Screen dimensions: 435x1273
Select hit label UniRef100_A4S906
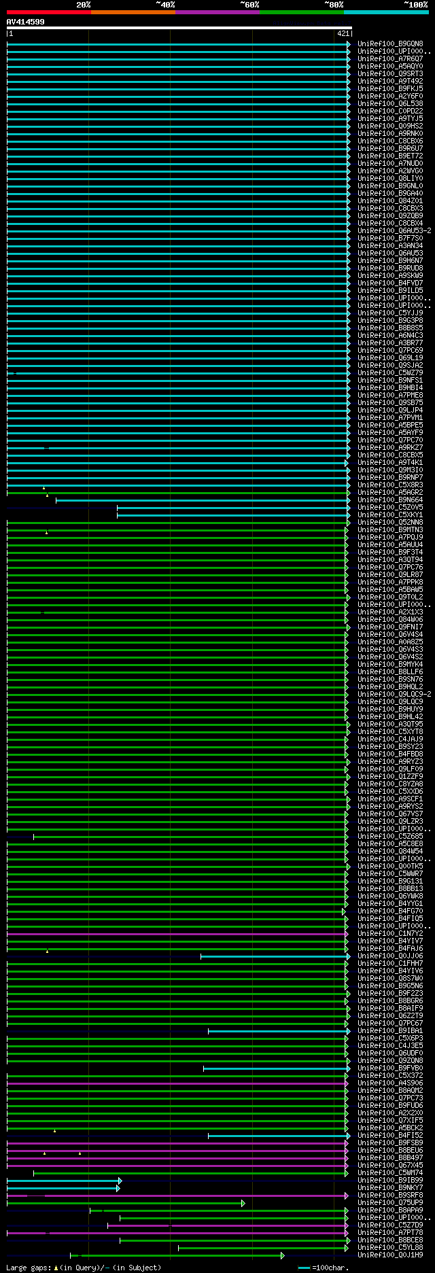coord(390,1083)
